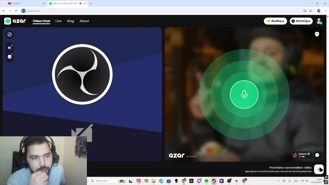Open the chat message bubble icon

coord(317,155)
